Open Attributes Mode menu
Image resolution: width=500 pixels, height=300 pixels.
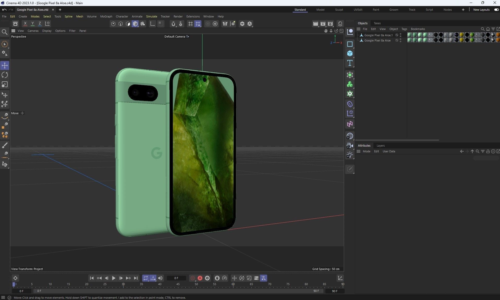tap(366, 151)
